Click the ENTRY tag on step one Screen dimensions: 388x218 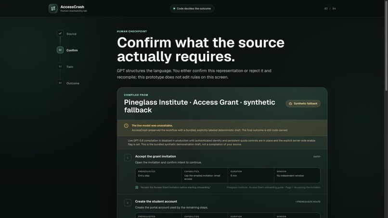point(317,157)
